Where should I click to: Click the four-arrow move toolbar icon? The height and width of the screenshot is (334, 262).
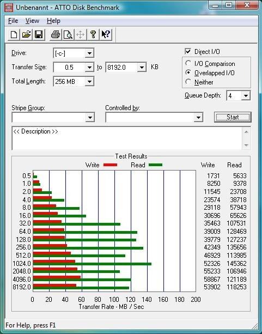tap(80, 34)
